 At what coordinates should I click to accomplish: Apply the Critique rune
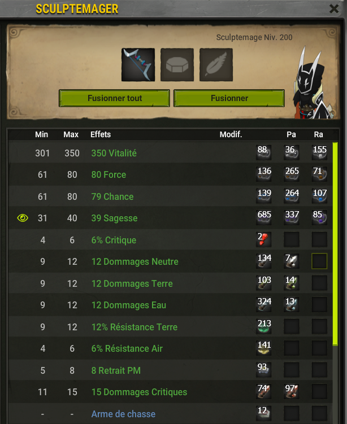[263, 239]
